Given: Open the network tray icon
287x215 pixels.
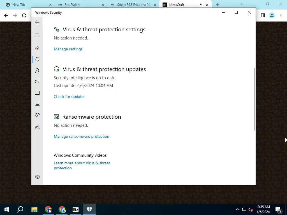Looking at the screenshot, I should (x=244, y=209).
